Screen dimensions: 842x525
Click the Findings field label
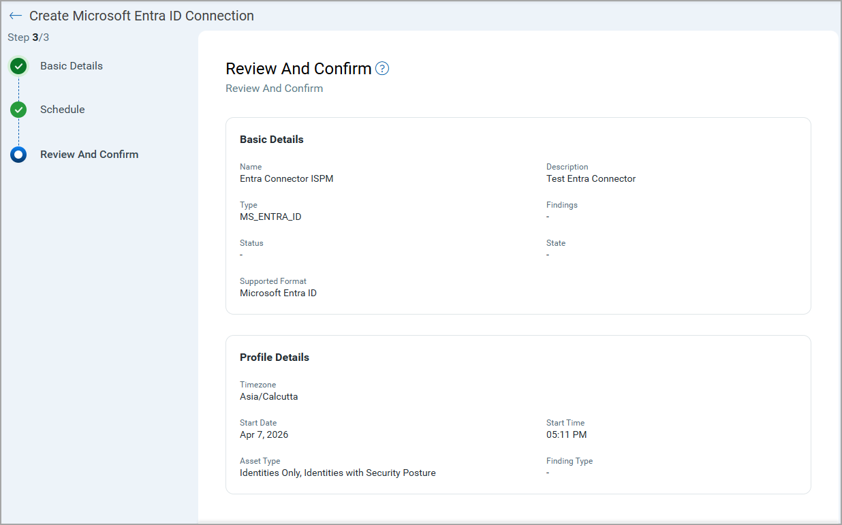tap(562, 205)
